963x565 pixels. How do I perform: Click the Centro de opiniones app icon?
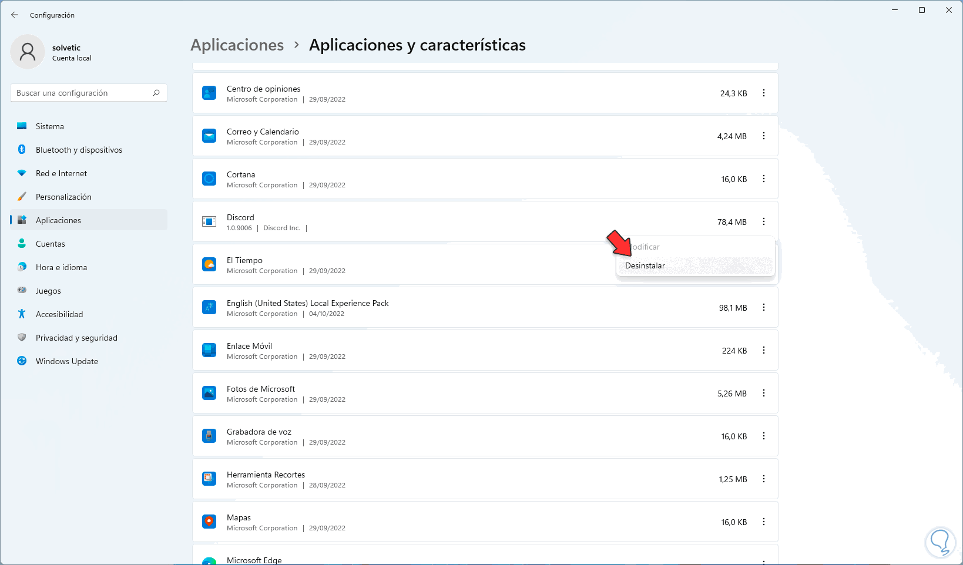coord(209,93)
